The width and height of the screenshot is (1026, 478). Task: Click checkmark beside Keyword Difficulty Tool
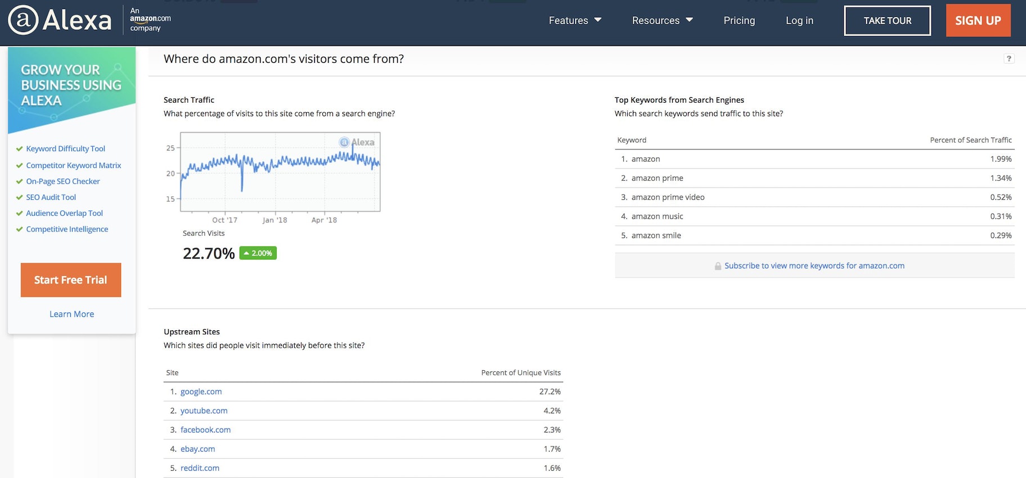click(20, 149)
